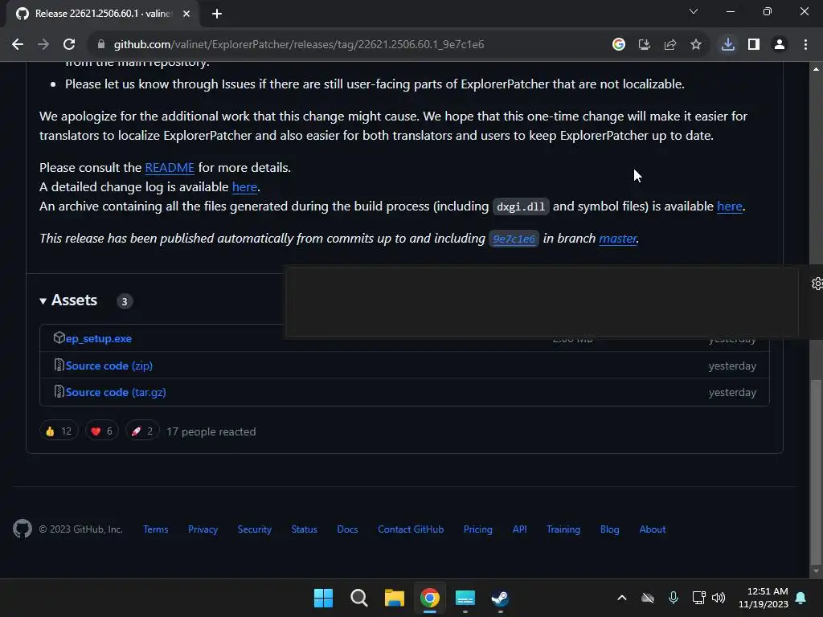Open File Explorer from taskbar

tap(394, 598)
